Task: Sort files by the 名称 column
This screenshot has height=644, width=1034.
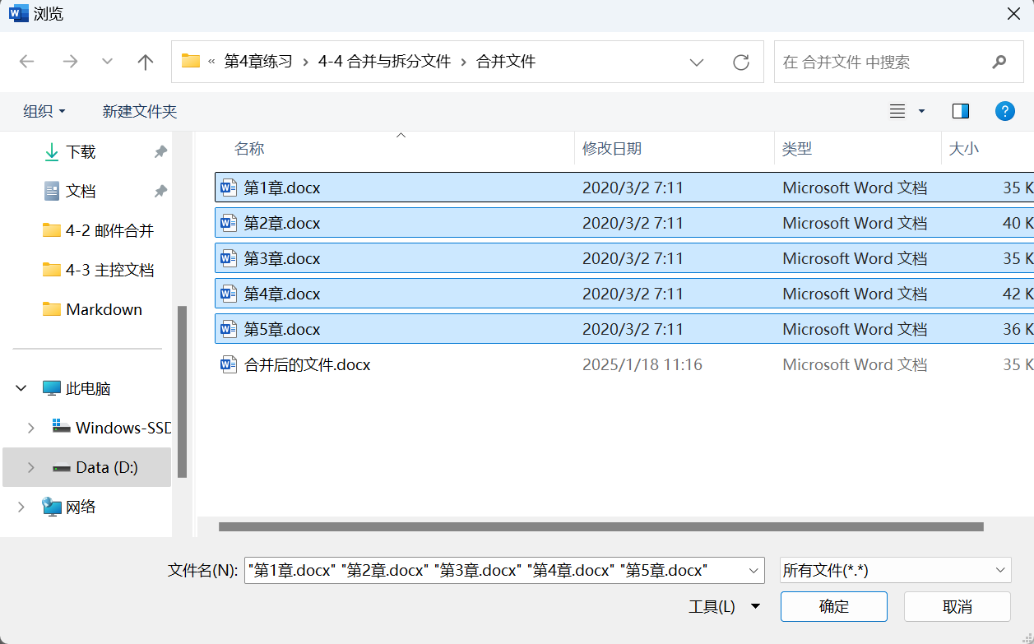Action: pos(249,149)
